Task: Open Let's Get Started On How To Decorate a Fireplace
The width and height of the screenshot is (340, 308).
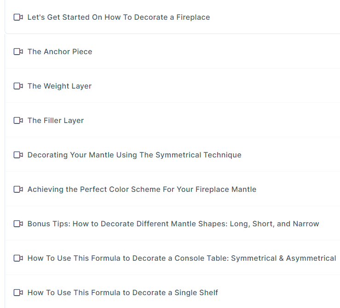Action: pos(119,17)
